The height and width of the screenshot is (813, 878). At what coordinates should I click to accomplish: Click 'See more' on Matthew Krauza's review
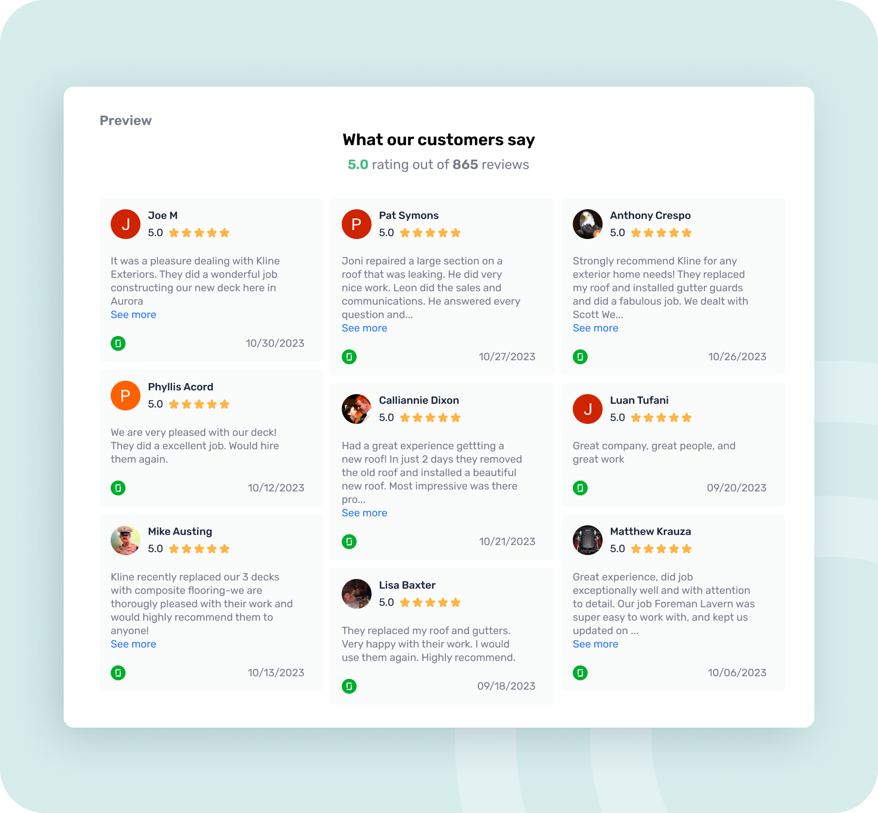click(596, 644)
